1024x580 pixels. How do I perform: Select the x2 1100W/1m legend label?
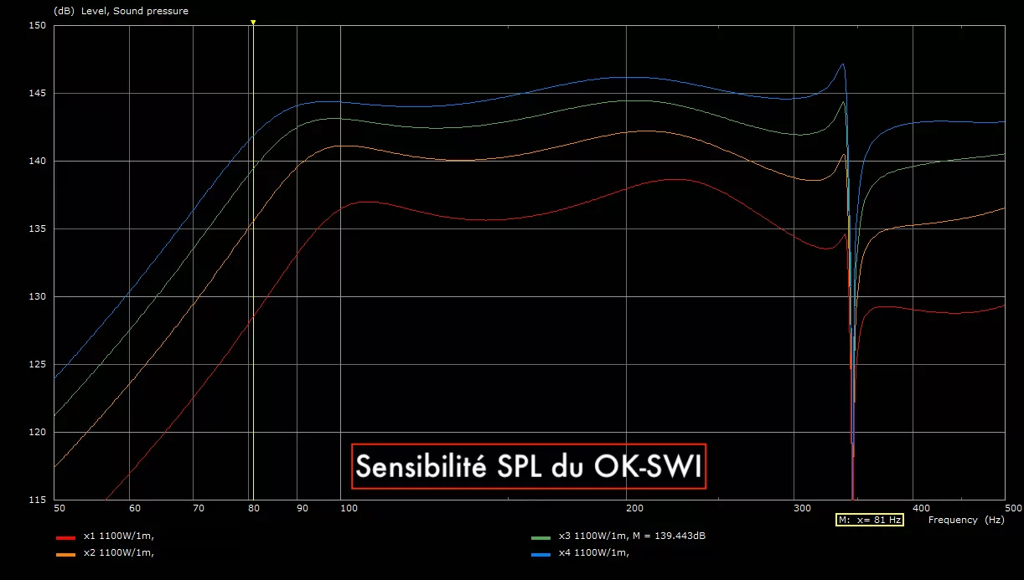pos(118,552)
